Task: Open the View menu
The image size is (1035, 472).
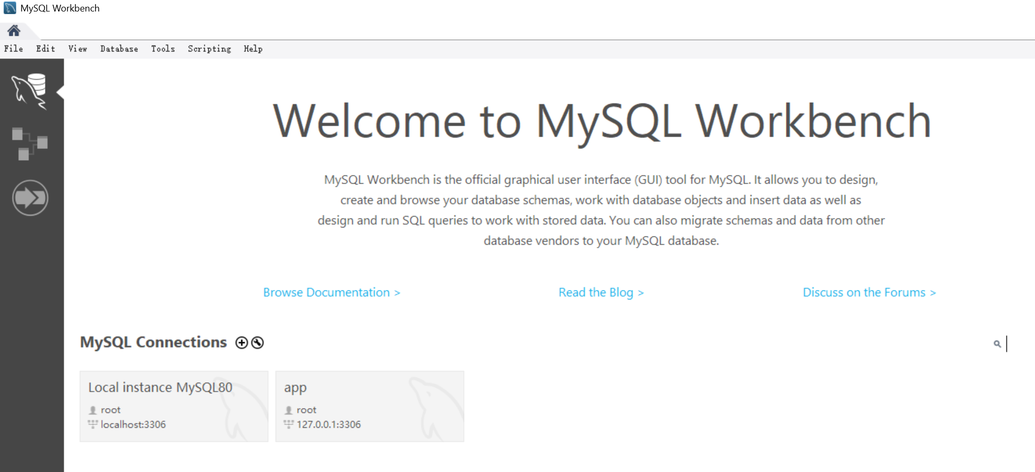Action: click(x=77, y=49)
